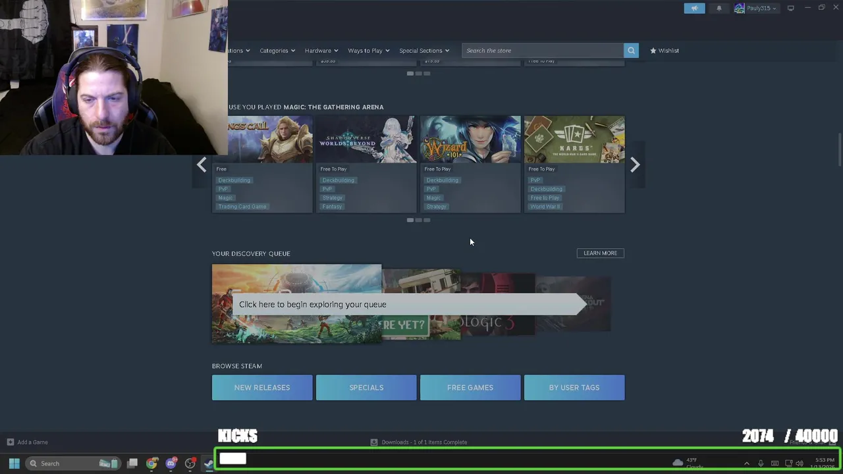Open the Wishlist link
Screen dimensions: 843x474
[665, 51]
